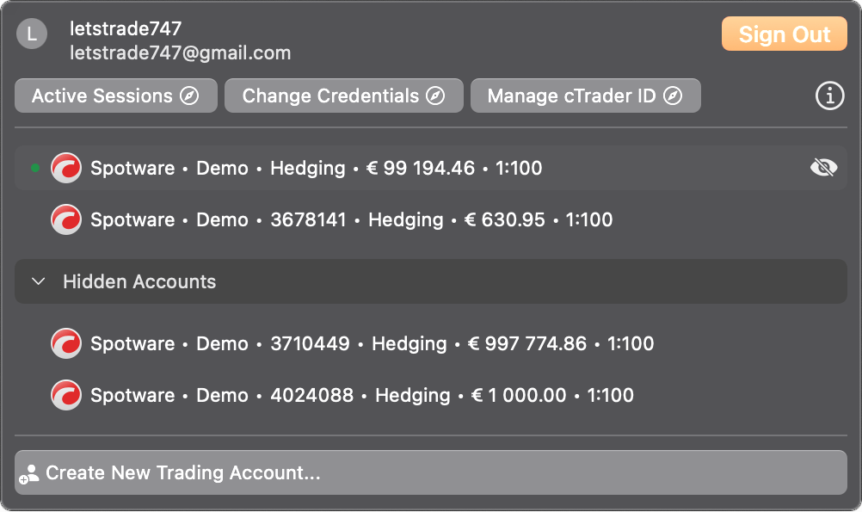Click the € 630.95 balance
The image size is (862, 512).
pos(505,219)
